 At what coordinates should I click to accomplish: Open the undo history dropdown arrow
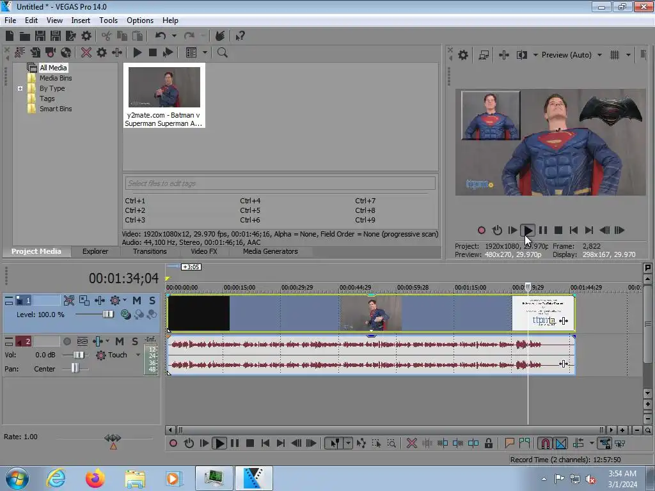coord(174,36)
